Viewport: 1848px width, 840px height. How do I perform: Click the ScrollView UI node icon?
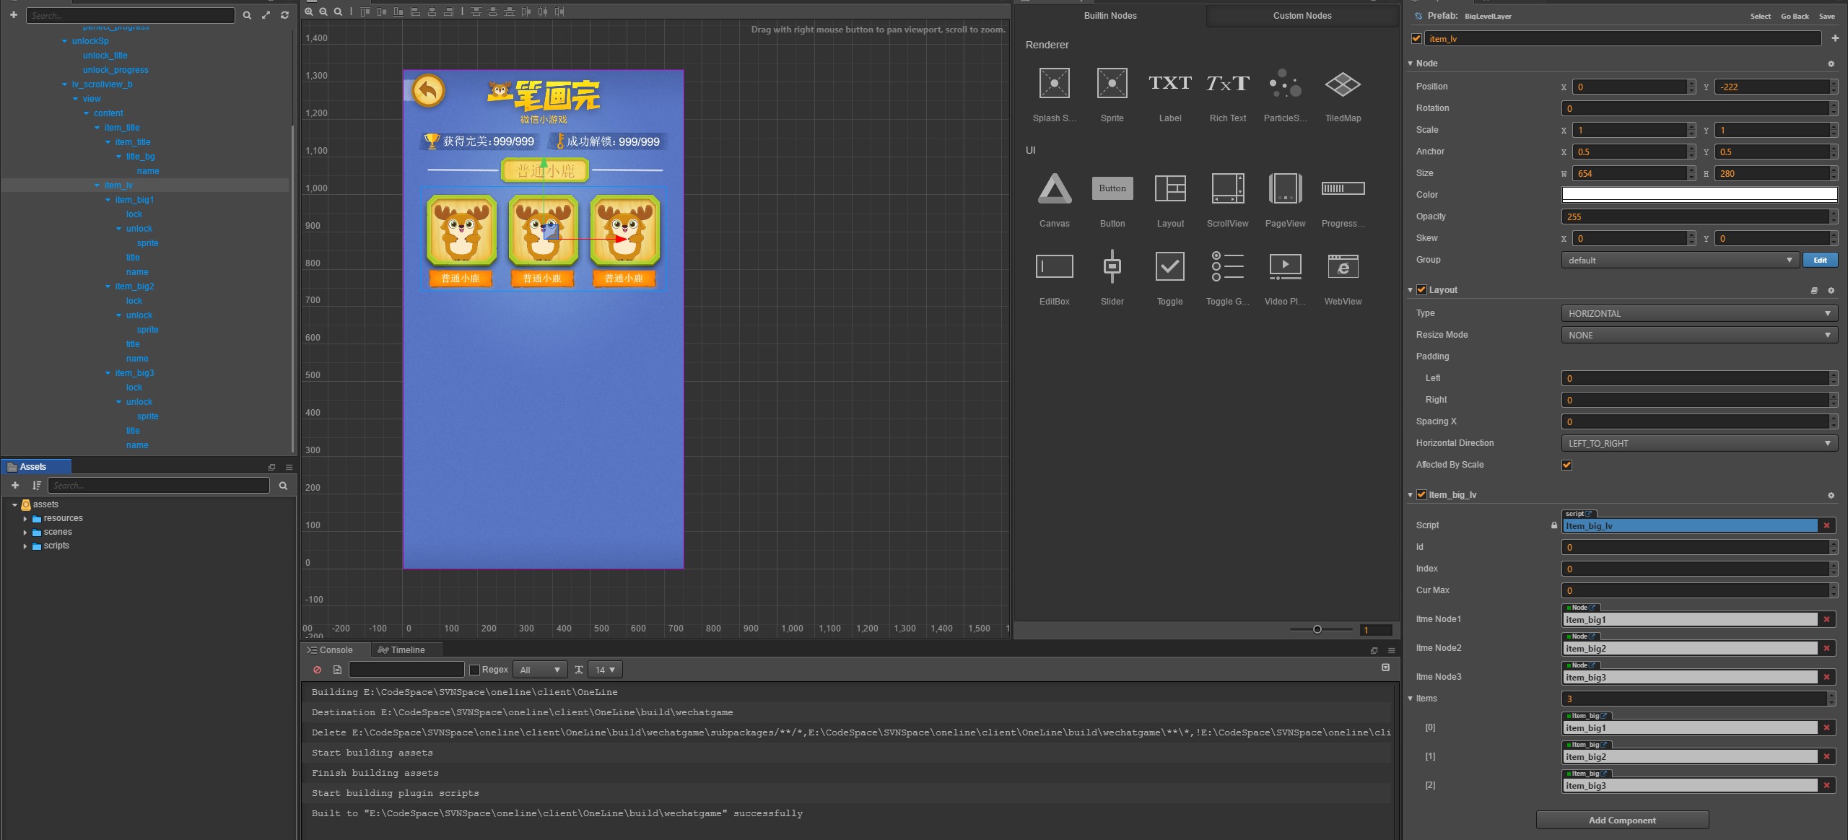pos(1227,189)
